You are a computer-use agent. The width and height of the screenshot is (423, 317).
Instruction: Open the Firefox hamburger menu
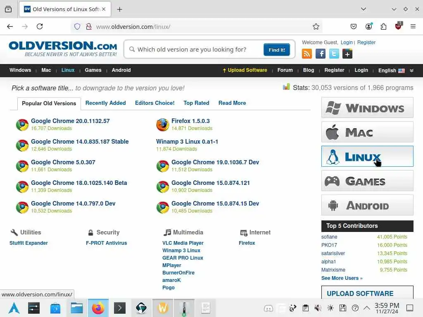(413, 26)
